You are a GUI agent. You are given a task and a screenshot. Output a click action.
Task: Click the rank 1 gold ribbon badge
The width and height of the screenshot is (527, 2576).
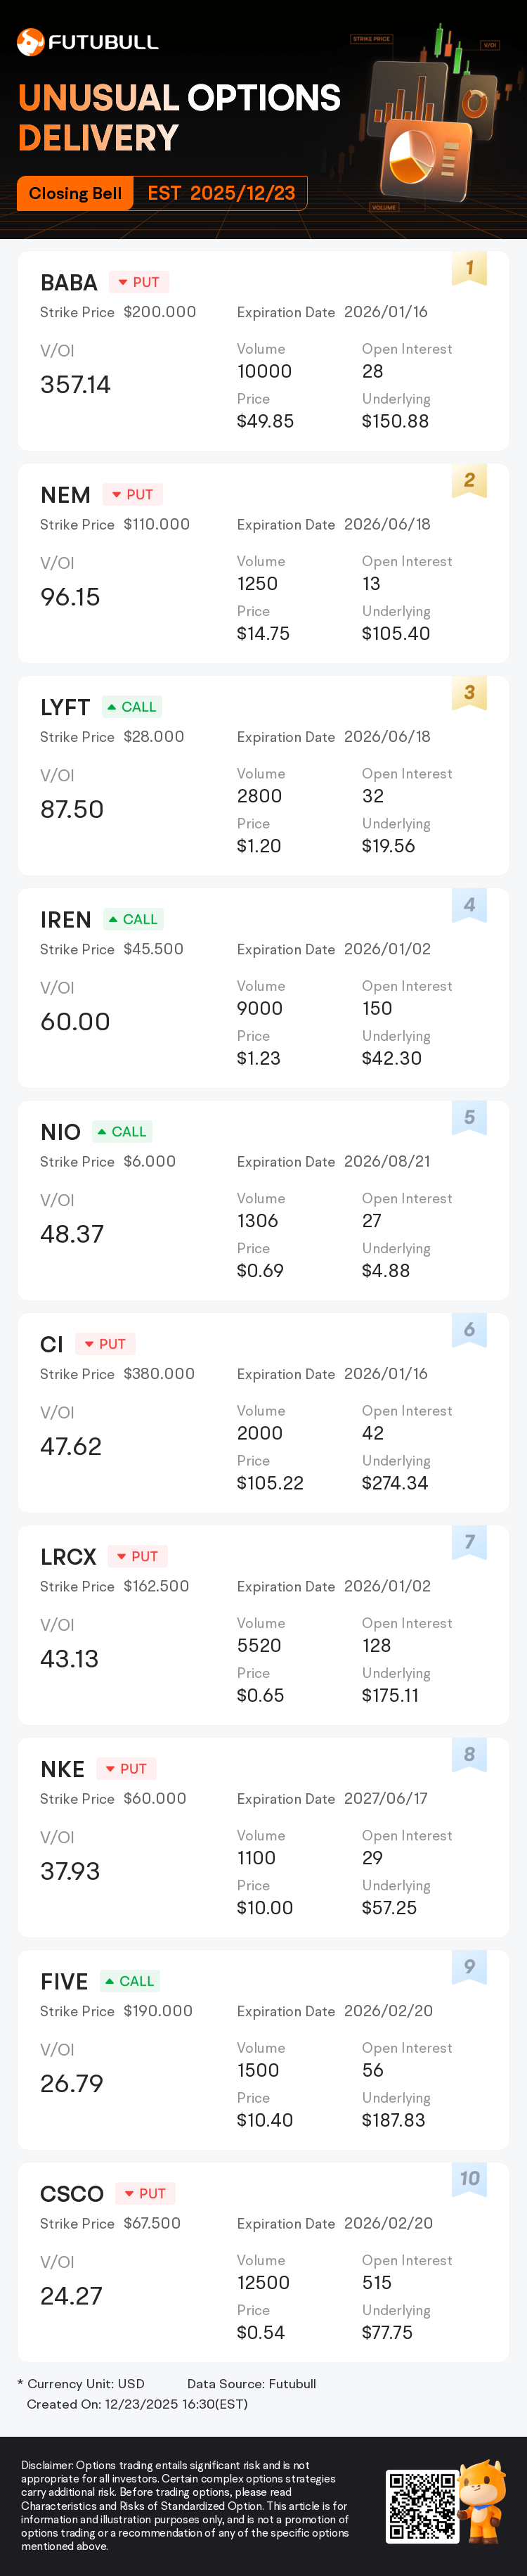pos(469,268)
